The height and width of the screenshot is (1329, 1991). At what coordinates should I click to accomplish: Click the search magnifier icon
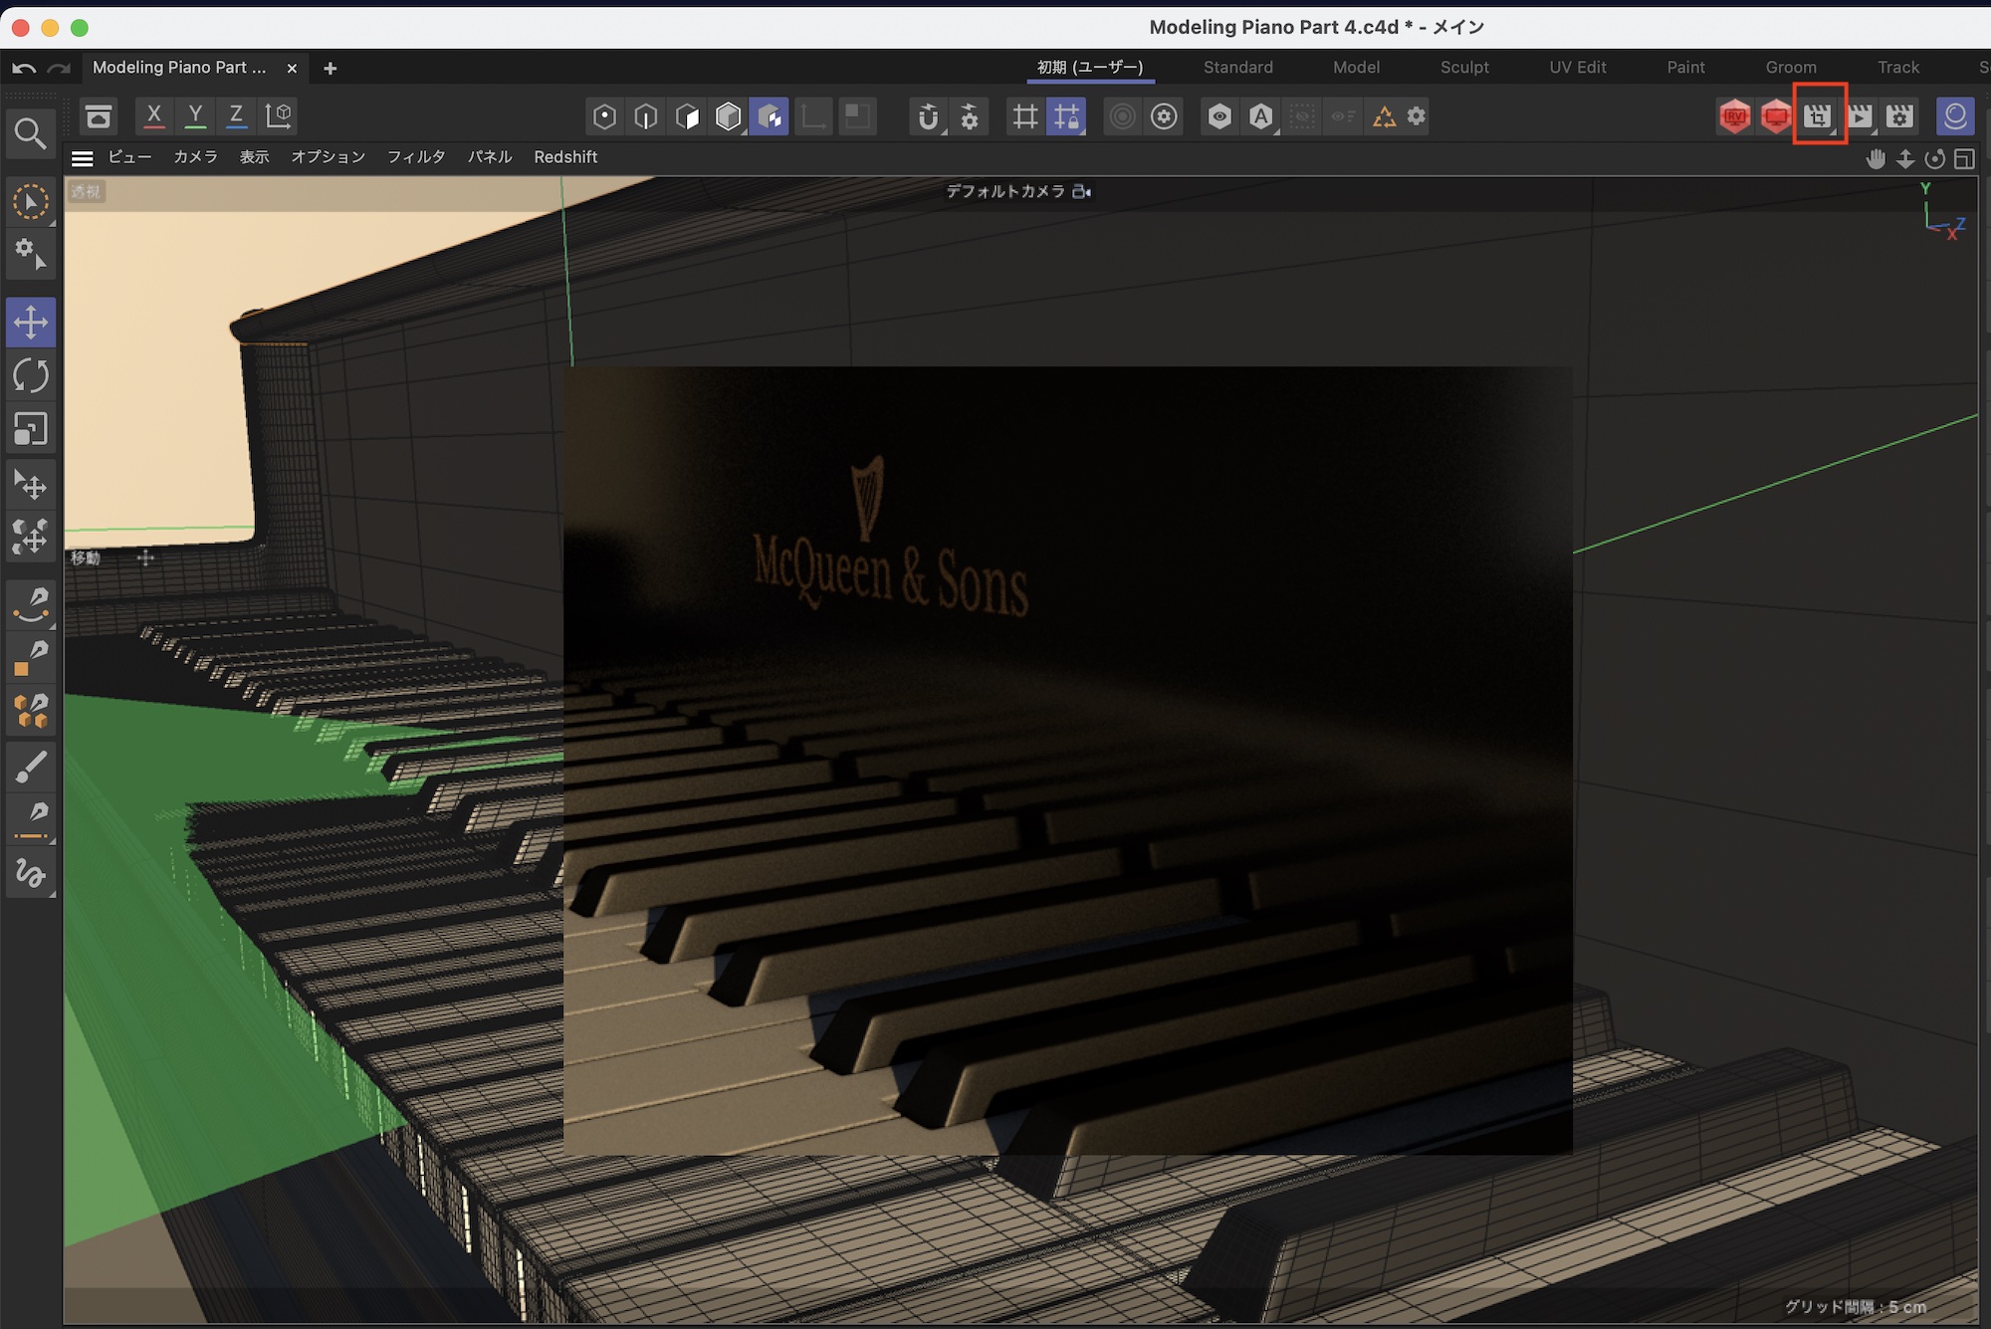(30, 133)
